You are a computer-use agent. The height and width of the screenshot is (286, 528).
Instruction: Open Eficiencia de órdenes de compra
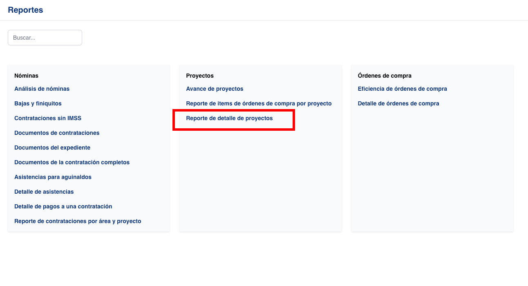pyautogui.click(x=402, y=89)
